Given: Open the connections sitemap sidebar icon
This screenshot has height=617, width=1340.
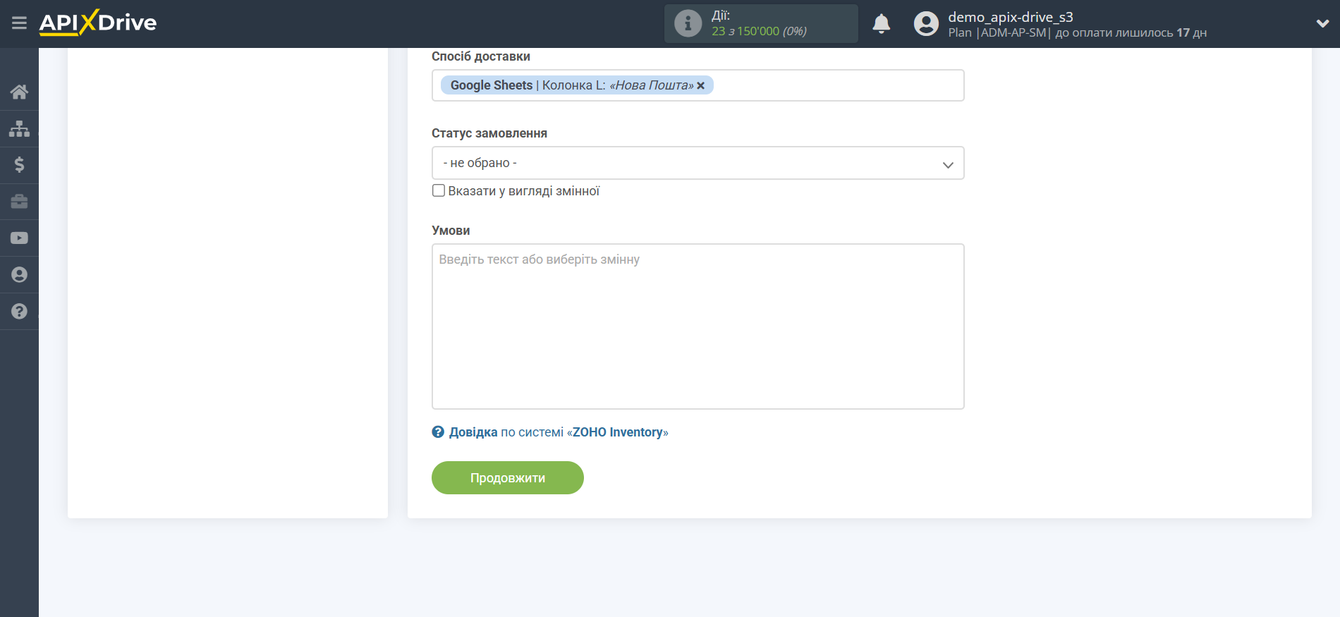Looking at the screenshot, I should (x=19, y=128).
